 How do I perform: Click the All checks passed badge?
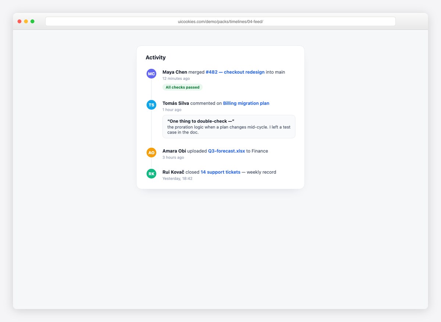point(183,87)
